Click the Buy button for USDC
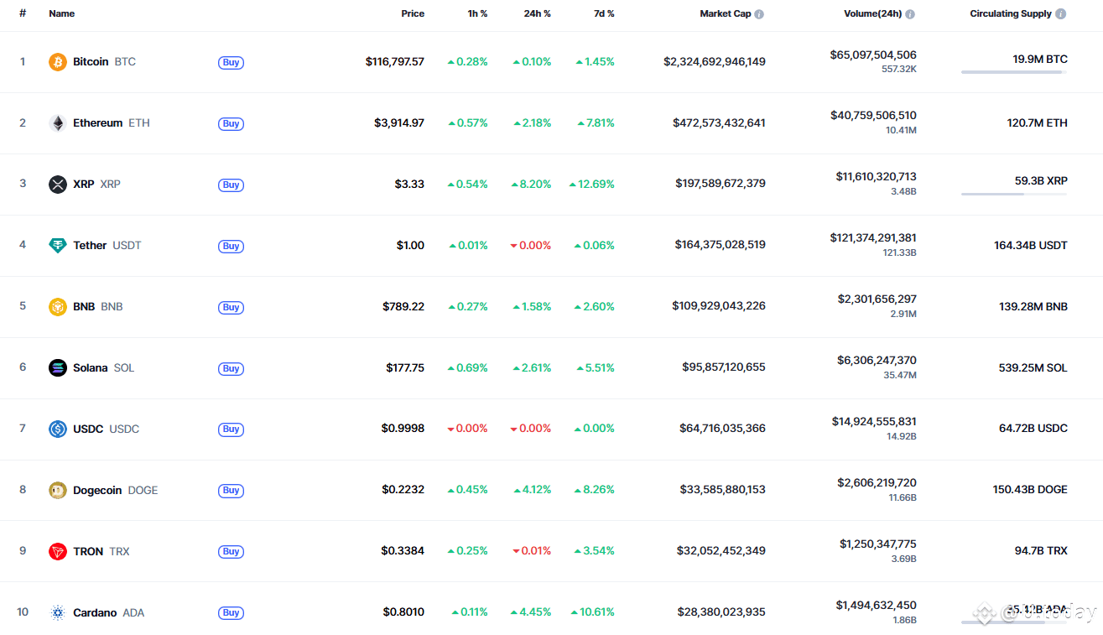1103x635 pixels. click(232, 429)
